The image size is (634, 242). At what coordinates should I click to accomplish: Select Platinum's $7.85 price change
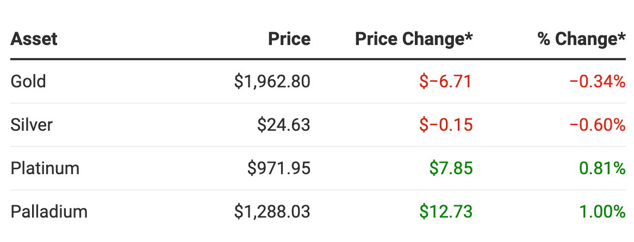tap(451, 168)
